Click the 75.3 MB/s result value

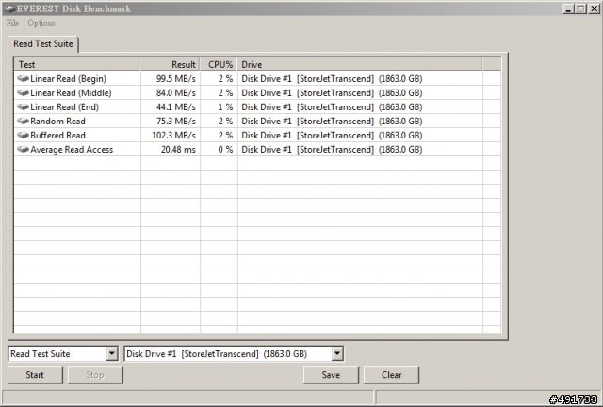click(x=176, y=122)
